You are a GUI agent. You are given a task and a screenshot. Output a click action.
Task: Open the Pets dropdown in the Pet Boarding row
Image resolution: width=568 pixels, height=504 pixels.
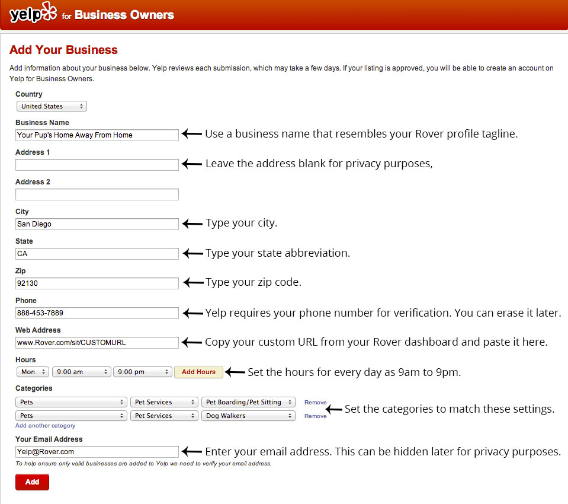point(71,402)
